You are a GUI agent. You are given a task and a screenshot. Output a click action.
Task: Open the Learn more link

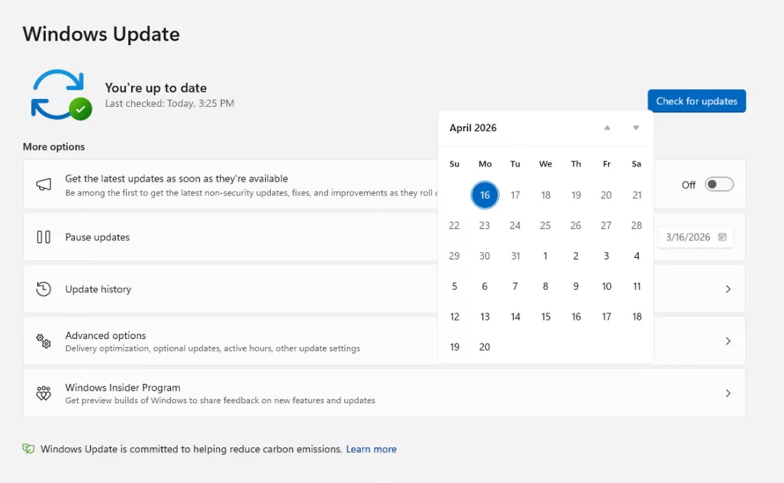[x=371, y=450]
